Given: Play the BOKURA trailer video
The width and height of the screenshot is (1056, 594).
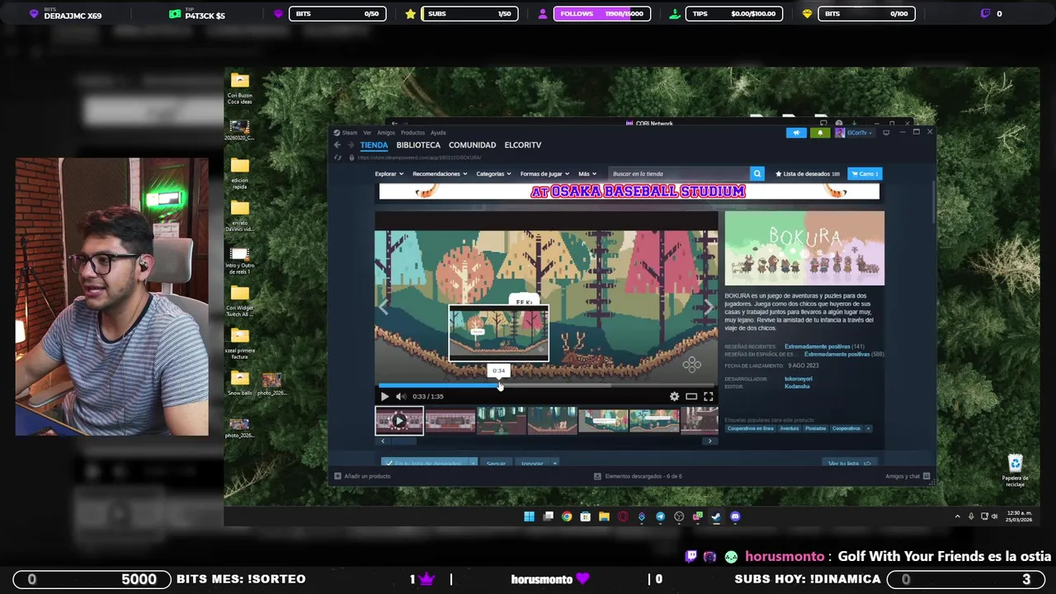Looking at the screenshot, I should coord(384,396).
